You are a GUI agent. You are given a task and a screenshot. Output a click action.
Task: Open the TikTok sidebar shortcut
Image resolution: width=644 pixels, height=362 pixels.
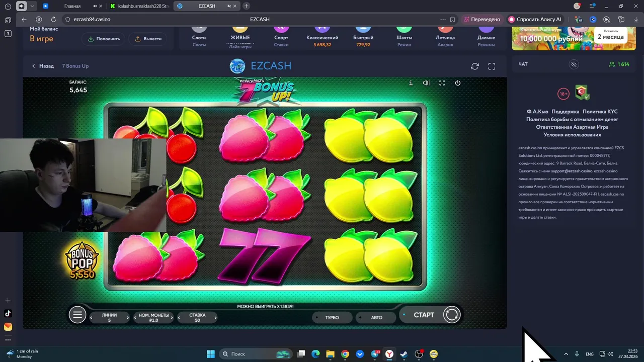[x=8, y=313]
